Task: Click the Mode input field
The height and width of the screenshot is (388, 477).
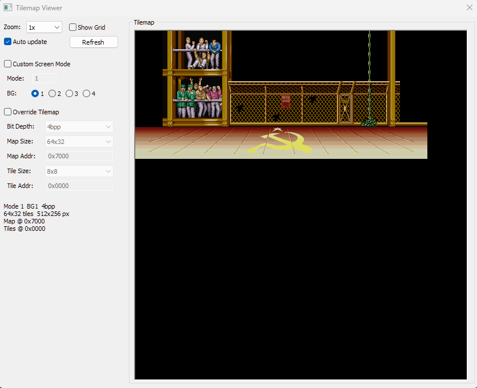Action: (44, 78)
